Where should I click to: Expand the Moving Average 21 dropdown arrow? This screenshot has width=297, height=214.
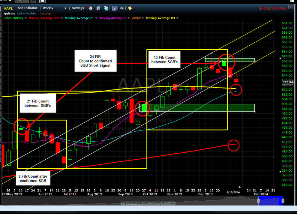click(x=96, y=18)
